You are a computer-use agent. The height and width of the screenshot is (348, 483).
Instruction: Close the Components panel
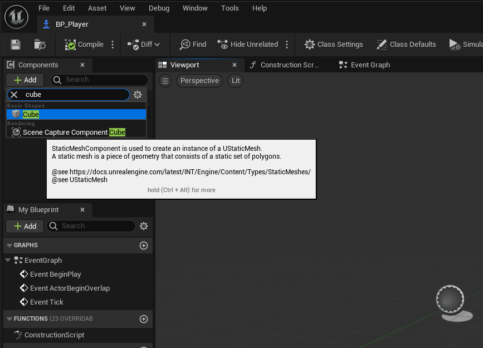(82, 65)
